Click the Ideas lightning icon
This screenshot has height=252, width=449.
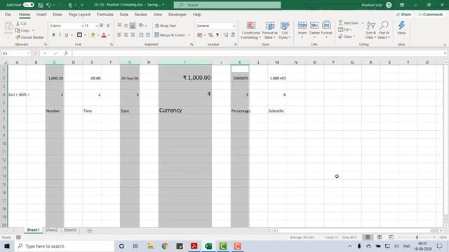click(x=401, y=25)
